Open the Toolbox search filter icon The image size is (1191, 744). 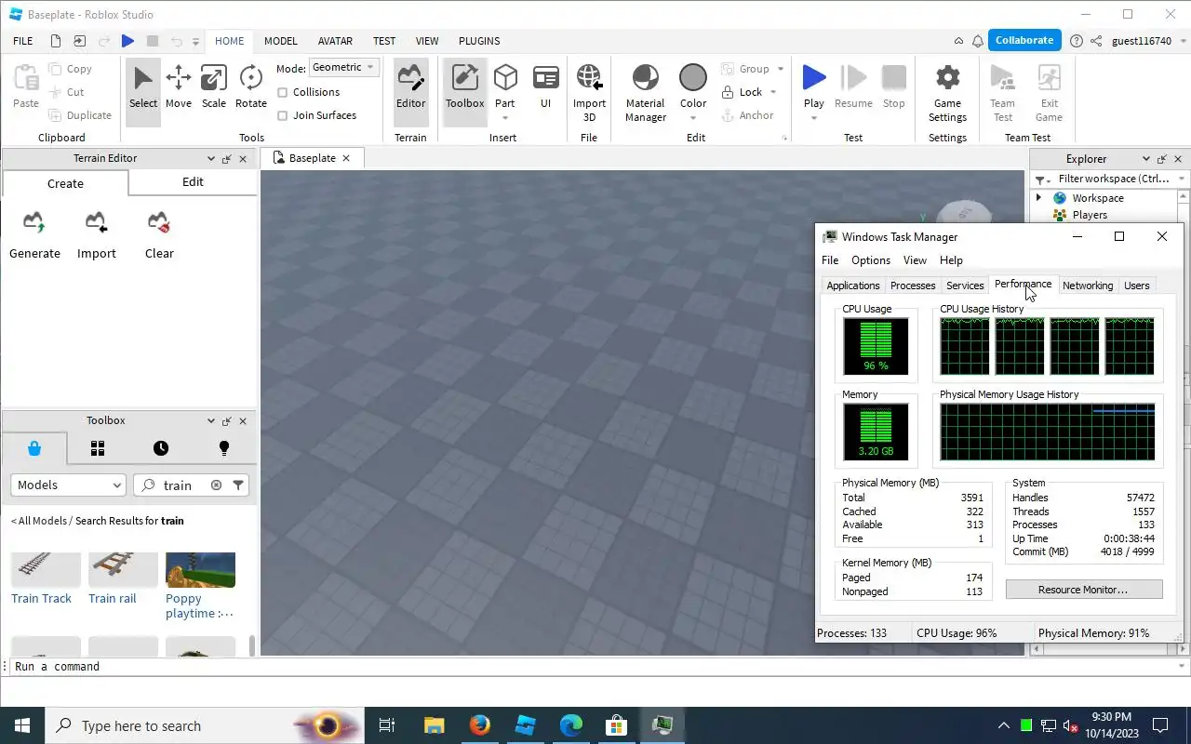click(238, 485)
